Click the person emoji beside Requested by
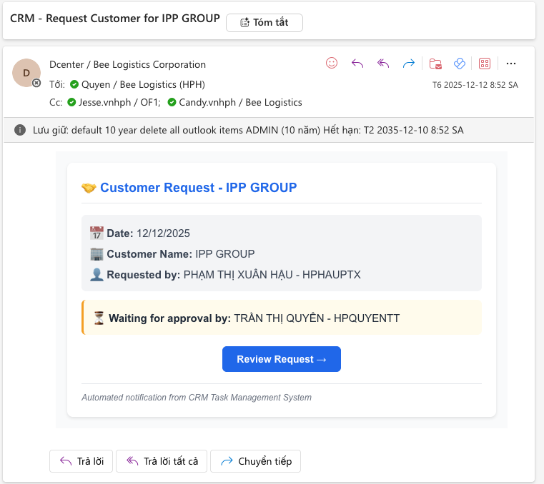 click(97, 275)
